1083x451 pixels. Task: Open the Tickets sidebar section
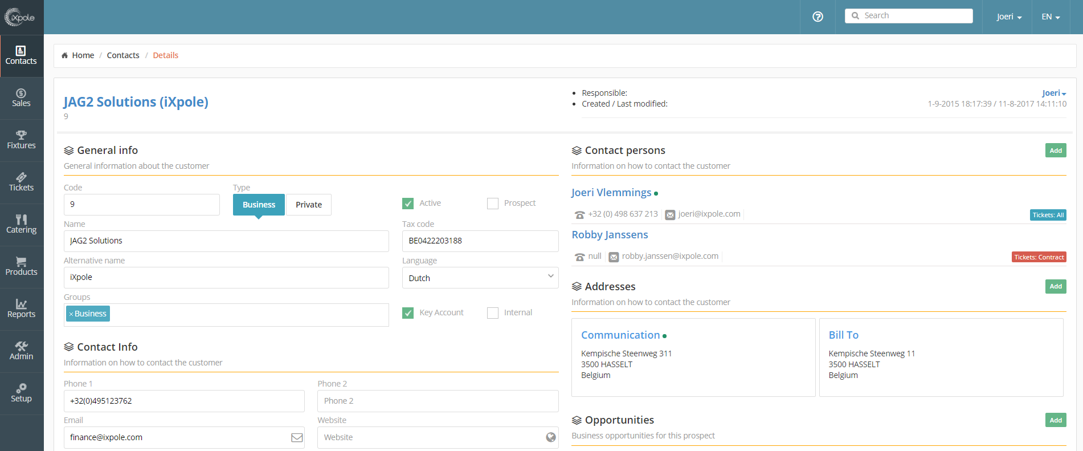(22, 182)
